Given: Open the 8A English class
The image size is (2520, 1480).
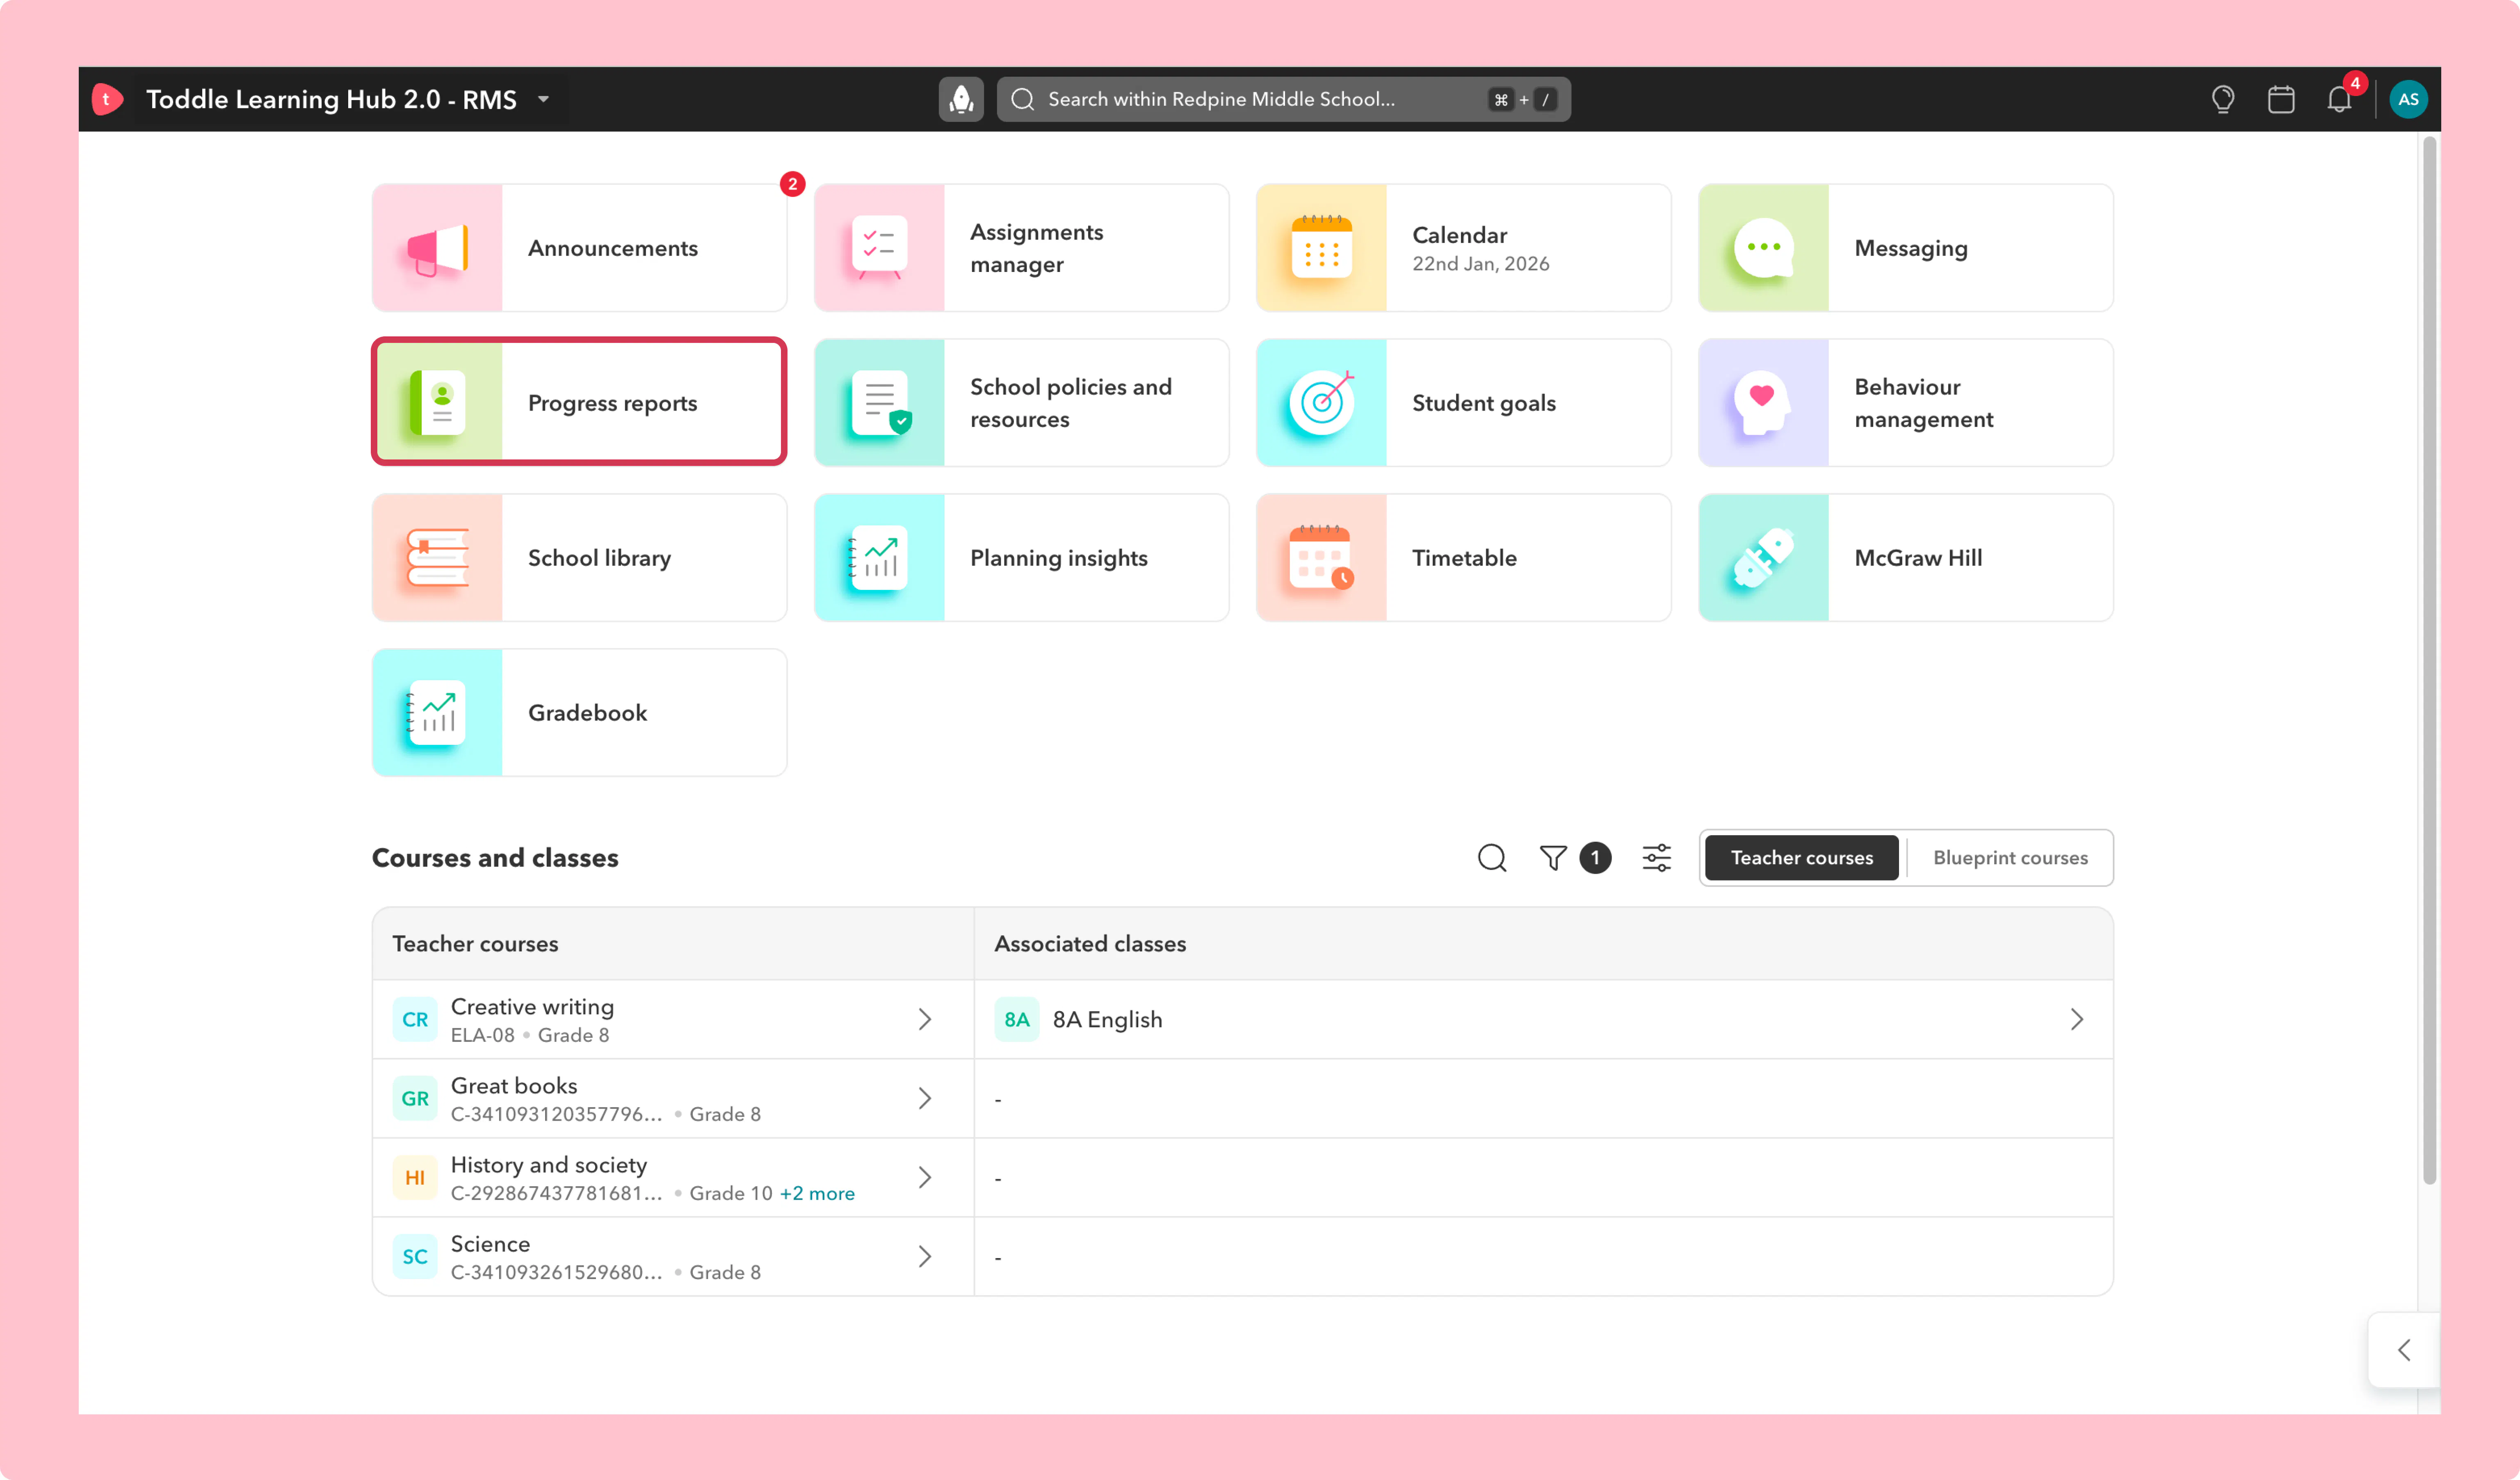Looking at the screenshot, I should (1543, 1019).
